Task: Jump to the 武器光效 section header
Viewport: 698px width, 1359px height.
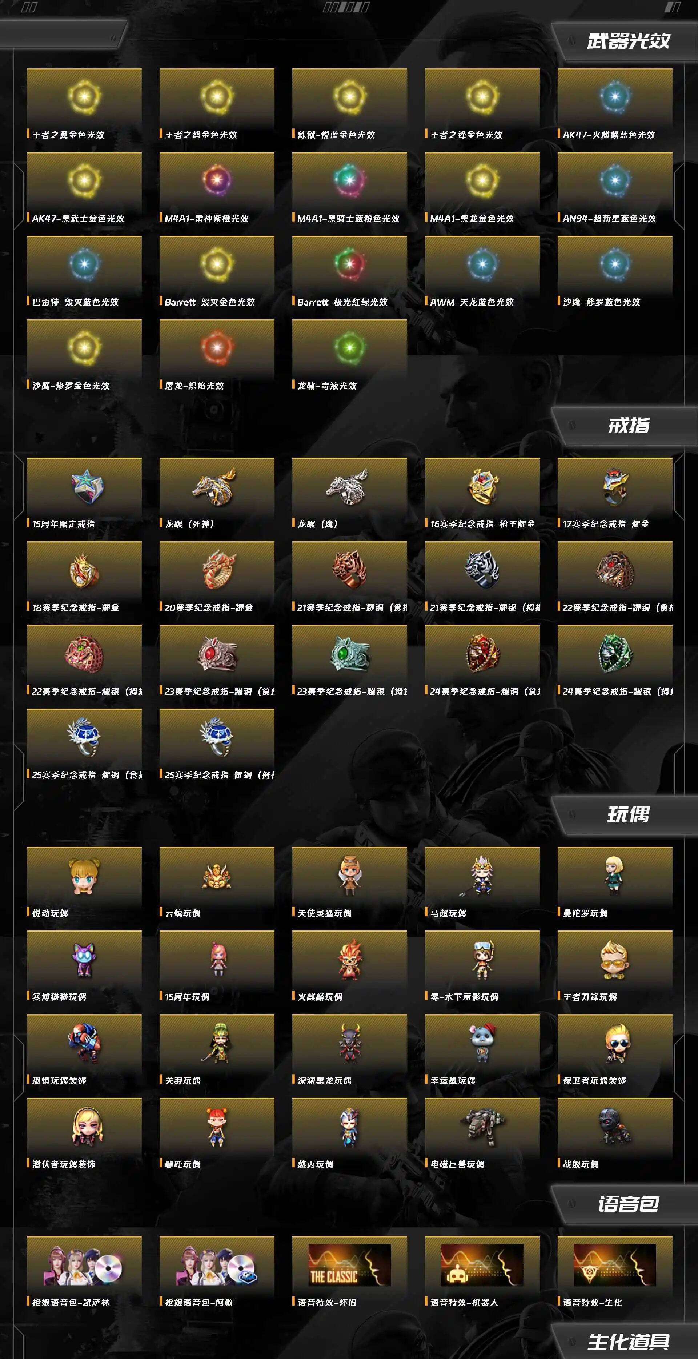Action: pos(628,41)
